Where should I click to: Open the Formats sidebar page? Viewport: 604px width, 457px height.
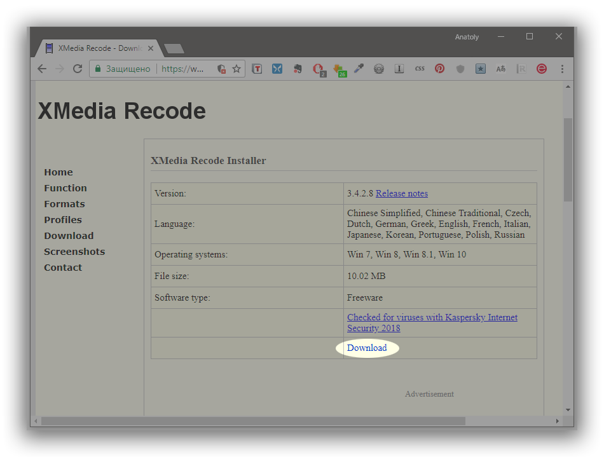point(64,204)
